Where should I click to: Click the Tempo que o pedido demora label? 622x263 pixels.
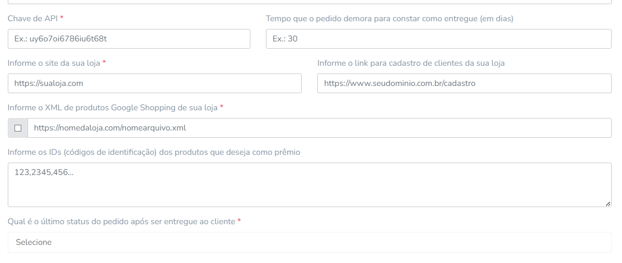click(390, 19)
